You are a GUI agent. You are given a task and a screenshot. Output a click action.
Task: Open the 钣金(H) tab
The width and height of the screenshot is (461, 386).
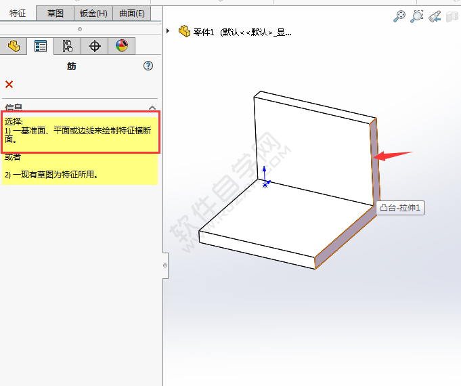(93, 14)
